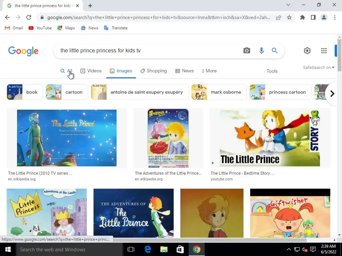
Task: Open the tab search chevron
Action: [x=288, y=5]
